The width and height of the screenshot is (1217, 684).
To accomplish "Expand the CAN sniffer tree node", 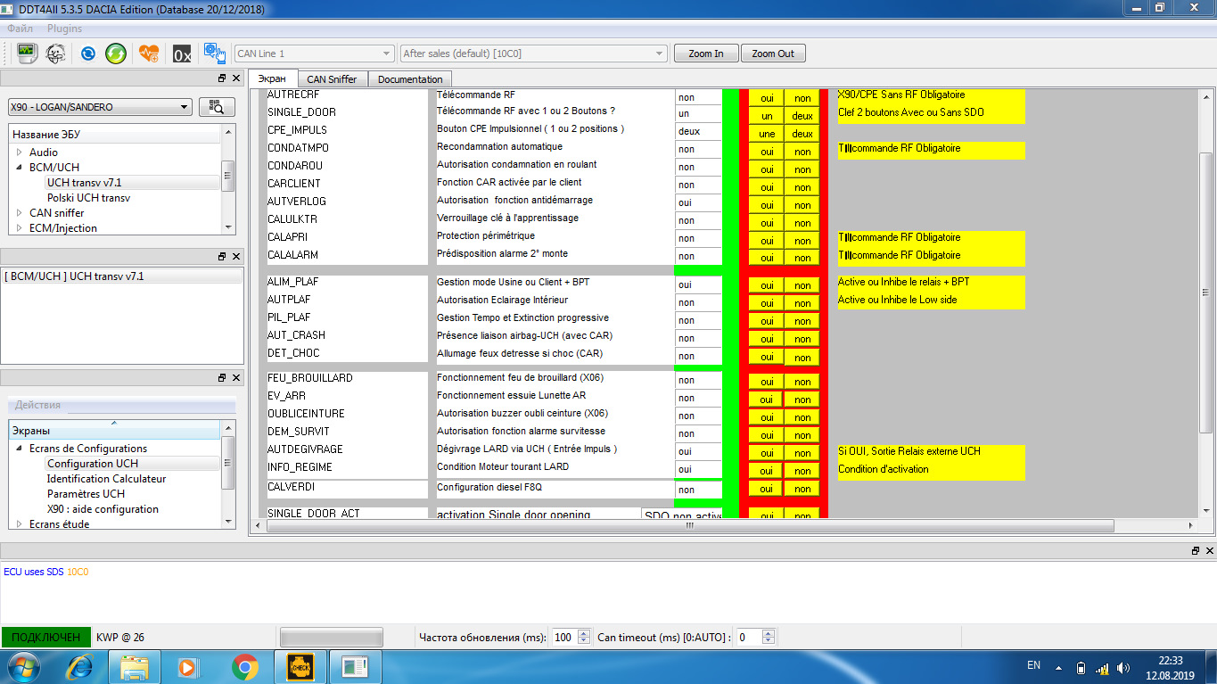I will (20, 213).
